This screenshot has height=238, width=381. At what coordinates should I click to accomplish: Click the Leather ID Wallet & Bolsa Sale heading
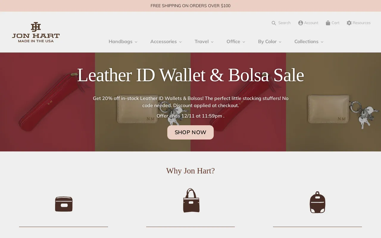(190, 75)
